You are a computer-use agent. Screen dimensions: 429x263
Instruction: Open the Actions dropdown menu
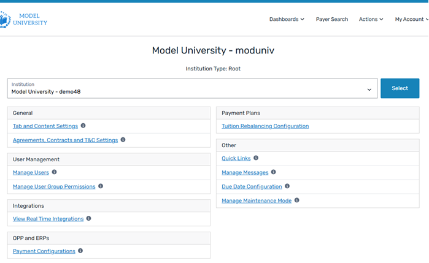(371, 19)
